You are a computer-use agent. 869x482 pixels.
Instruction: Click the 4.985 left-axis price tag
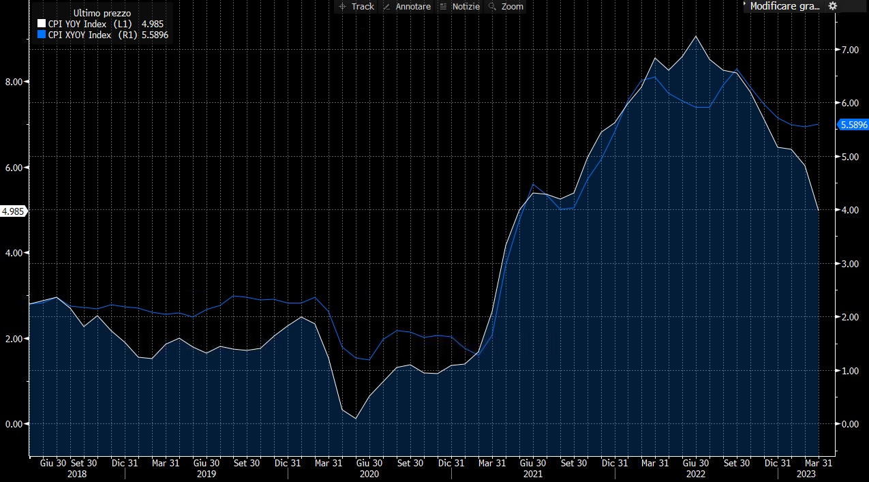[14, 211]
